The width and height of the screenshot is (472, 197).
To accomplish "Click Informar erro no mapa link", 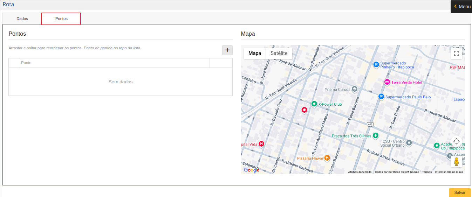I will tap(449, 172).
